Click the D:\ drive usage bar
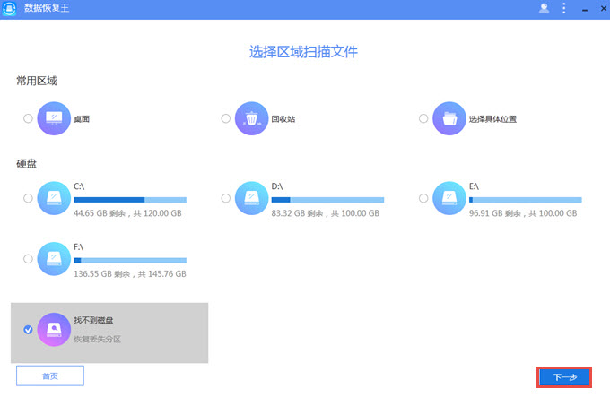The image size is (610, 406). pyautogui.click(x=327, y=199)
